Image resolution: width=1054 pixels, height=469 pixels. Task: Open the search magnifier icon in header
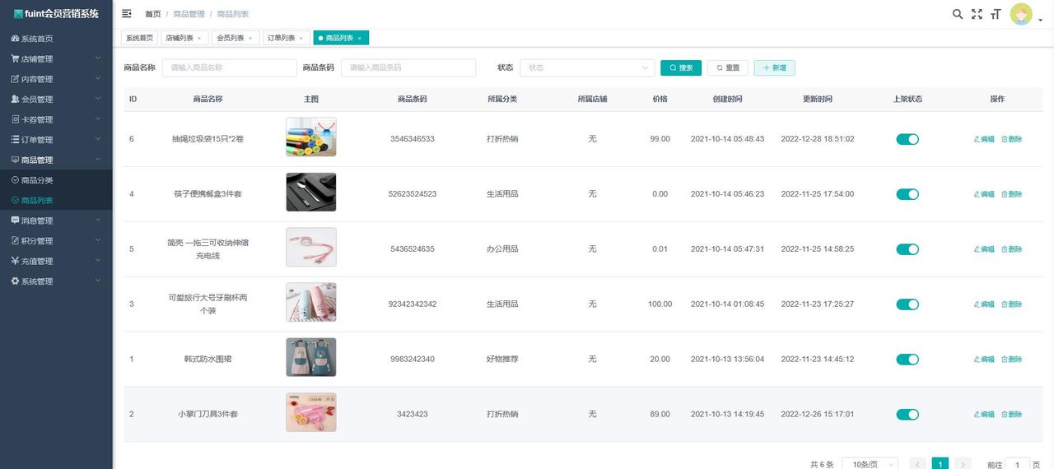[958, 14]
